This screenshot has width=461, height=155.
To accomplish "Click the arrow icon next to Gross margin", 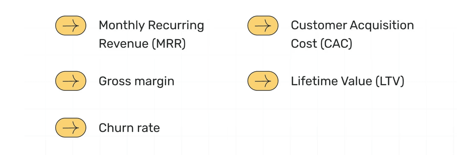I will [x=71, y=81].
